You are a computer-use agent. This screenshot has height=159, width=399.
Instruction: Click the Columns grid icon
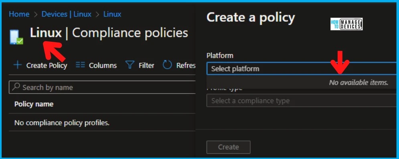point(80,65)
